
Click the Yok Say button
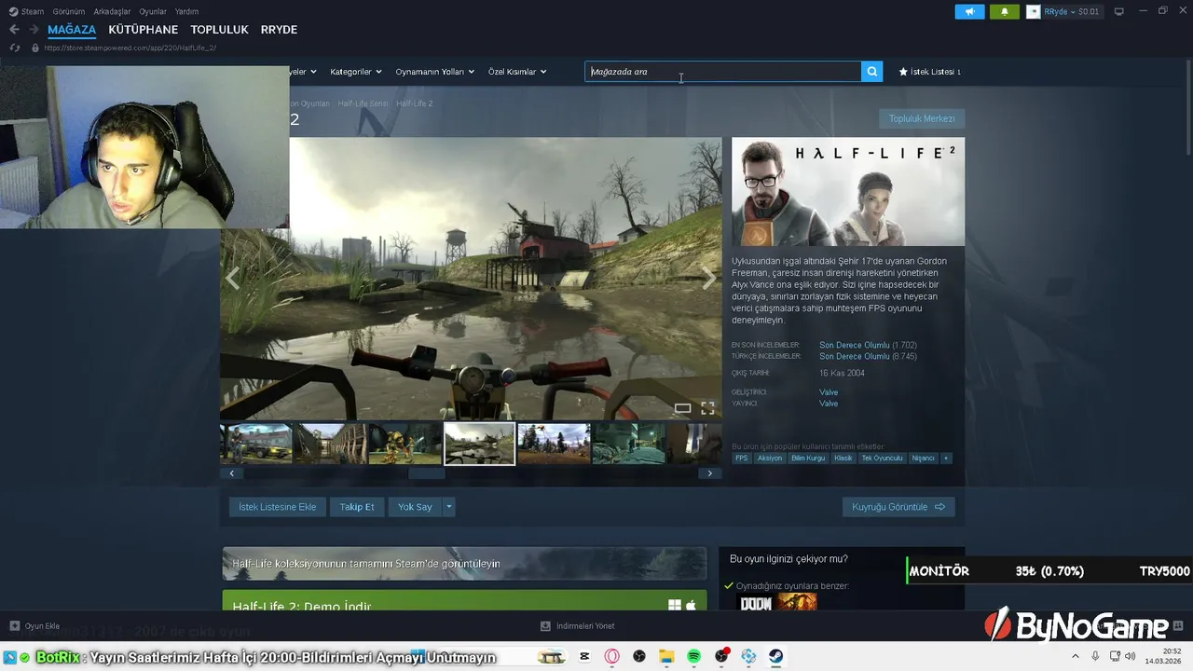pyautogui.click(x=415, y=507)
